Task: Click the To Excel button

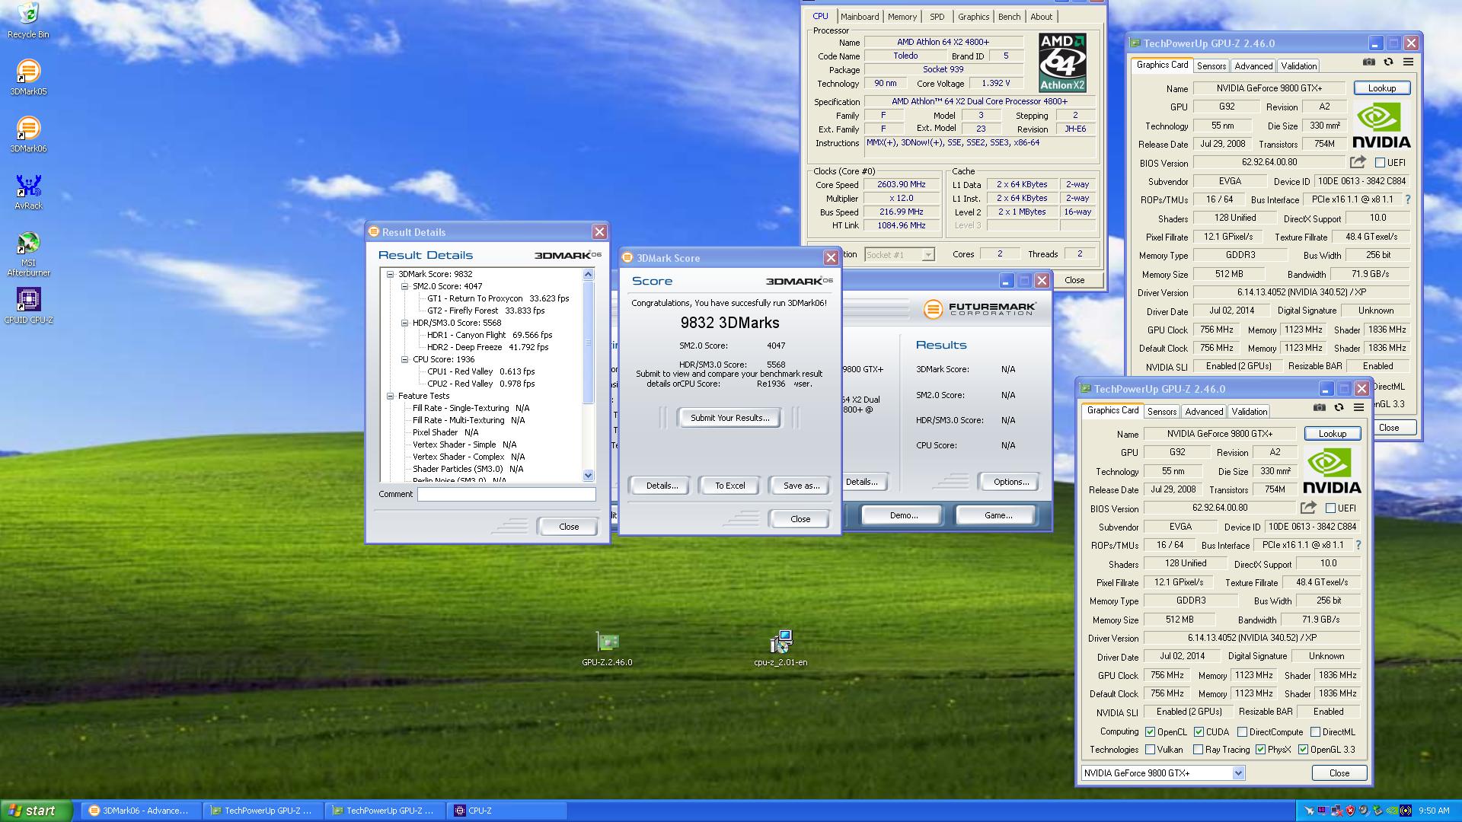Action: click(x=729, y=486)
